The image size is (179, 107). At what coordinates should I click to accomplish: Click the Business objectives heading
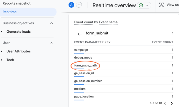[18, 23]
